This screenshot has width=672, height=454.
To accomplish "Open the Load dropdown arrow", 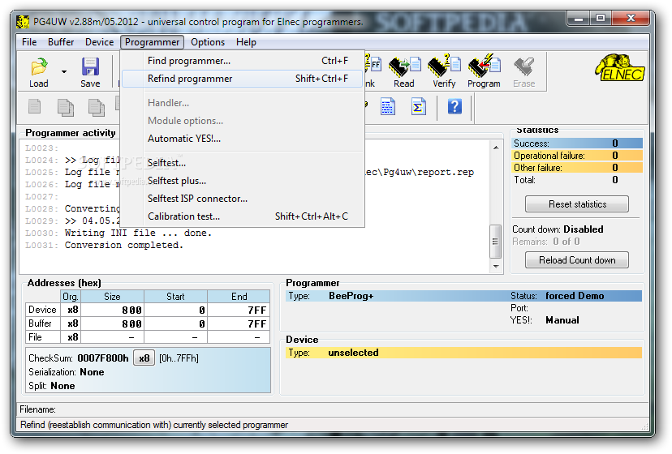I will click(64, 72).
